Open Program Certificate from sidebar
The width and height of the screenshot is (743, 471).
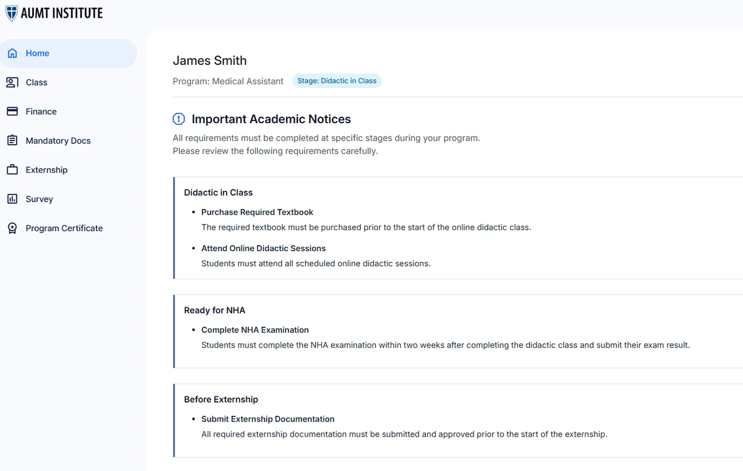[x=64, y=228]
